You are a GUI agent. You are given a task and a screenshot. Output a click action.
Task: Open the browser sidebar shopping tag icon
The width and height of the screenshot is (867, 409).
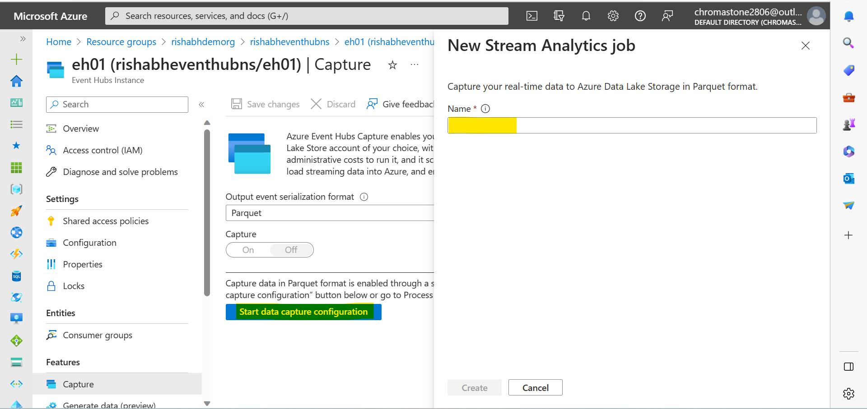click(x=849, y=70)
